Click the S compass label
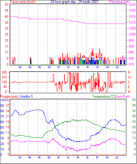Screen dimensions: 137x164 click(129, 82)
